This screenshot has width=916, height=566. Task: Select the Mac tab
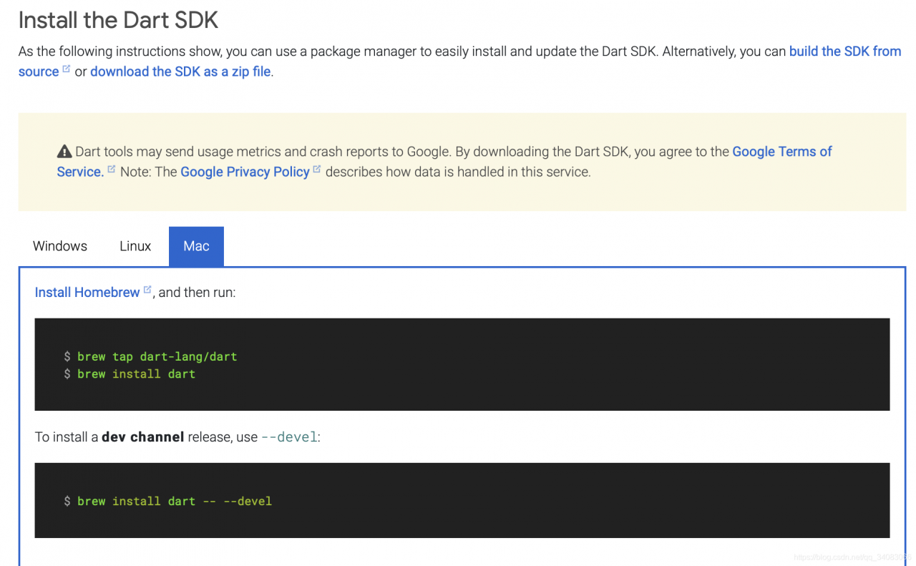pyautogui.click(x=196, y=246)
